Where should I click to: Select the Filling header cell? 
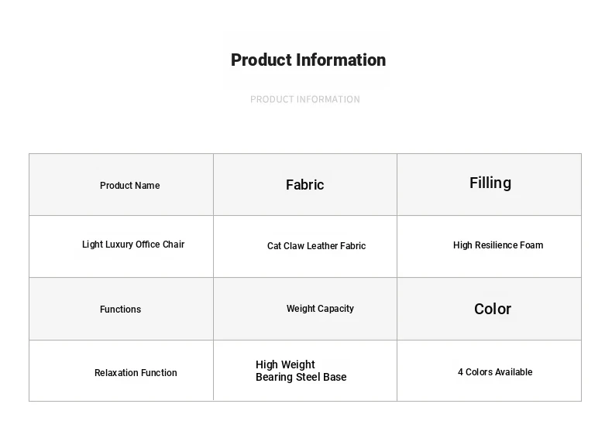coord(490,184)
